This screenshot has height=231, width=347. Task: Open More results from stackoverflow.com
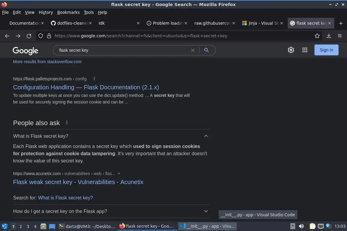coord(47,62)
